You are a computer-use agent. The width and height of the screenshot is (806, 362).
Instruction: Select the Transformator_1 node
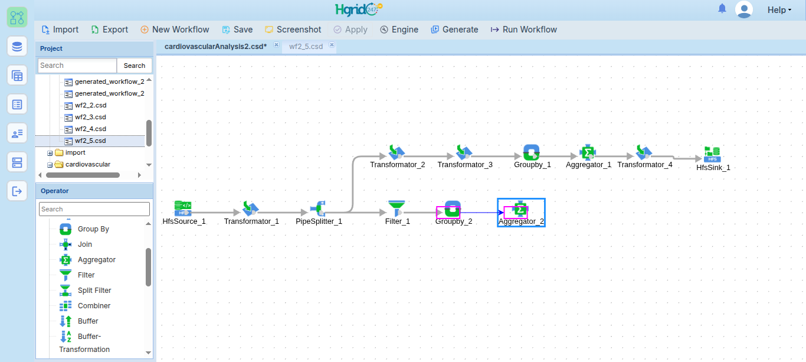point(251,213)
